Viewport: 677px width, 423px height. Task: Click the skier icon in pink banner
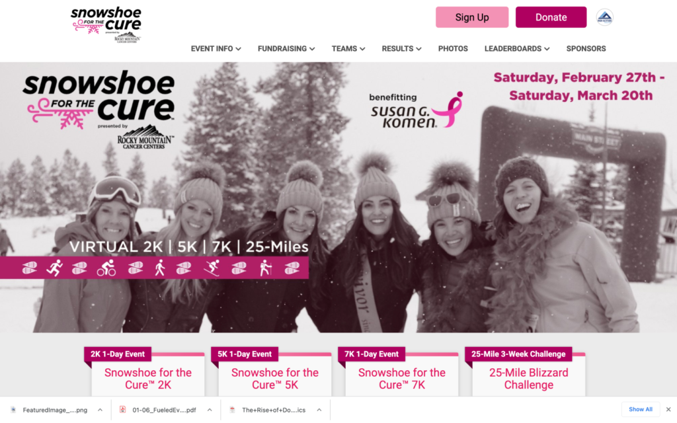point(212,268)
